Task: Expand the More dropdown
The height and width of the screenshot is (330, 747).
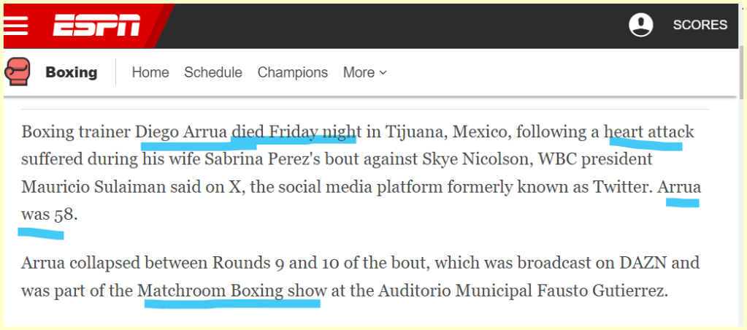Action: tap(364, 72)
